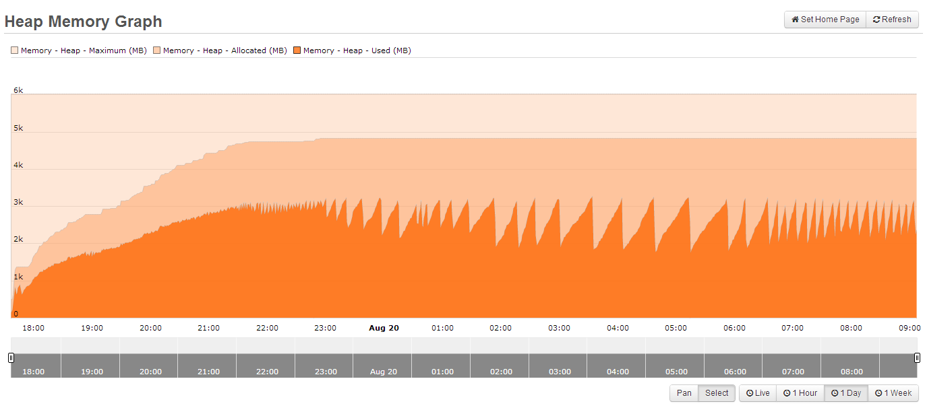925x410 pixels.
Task: Set time range to 1 Week
Action: pos(893,393)
